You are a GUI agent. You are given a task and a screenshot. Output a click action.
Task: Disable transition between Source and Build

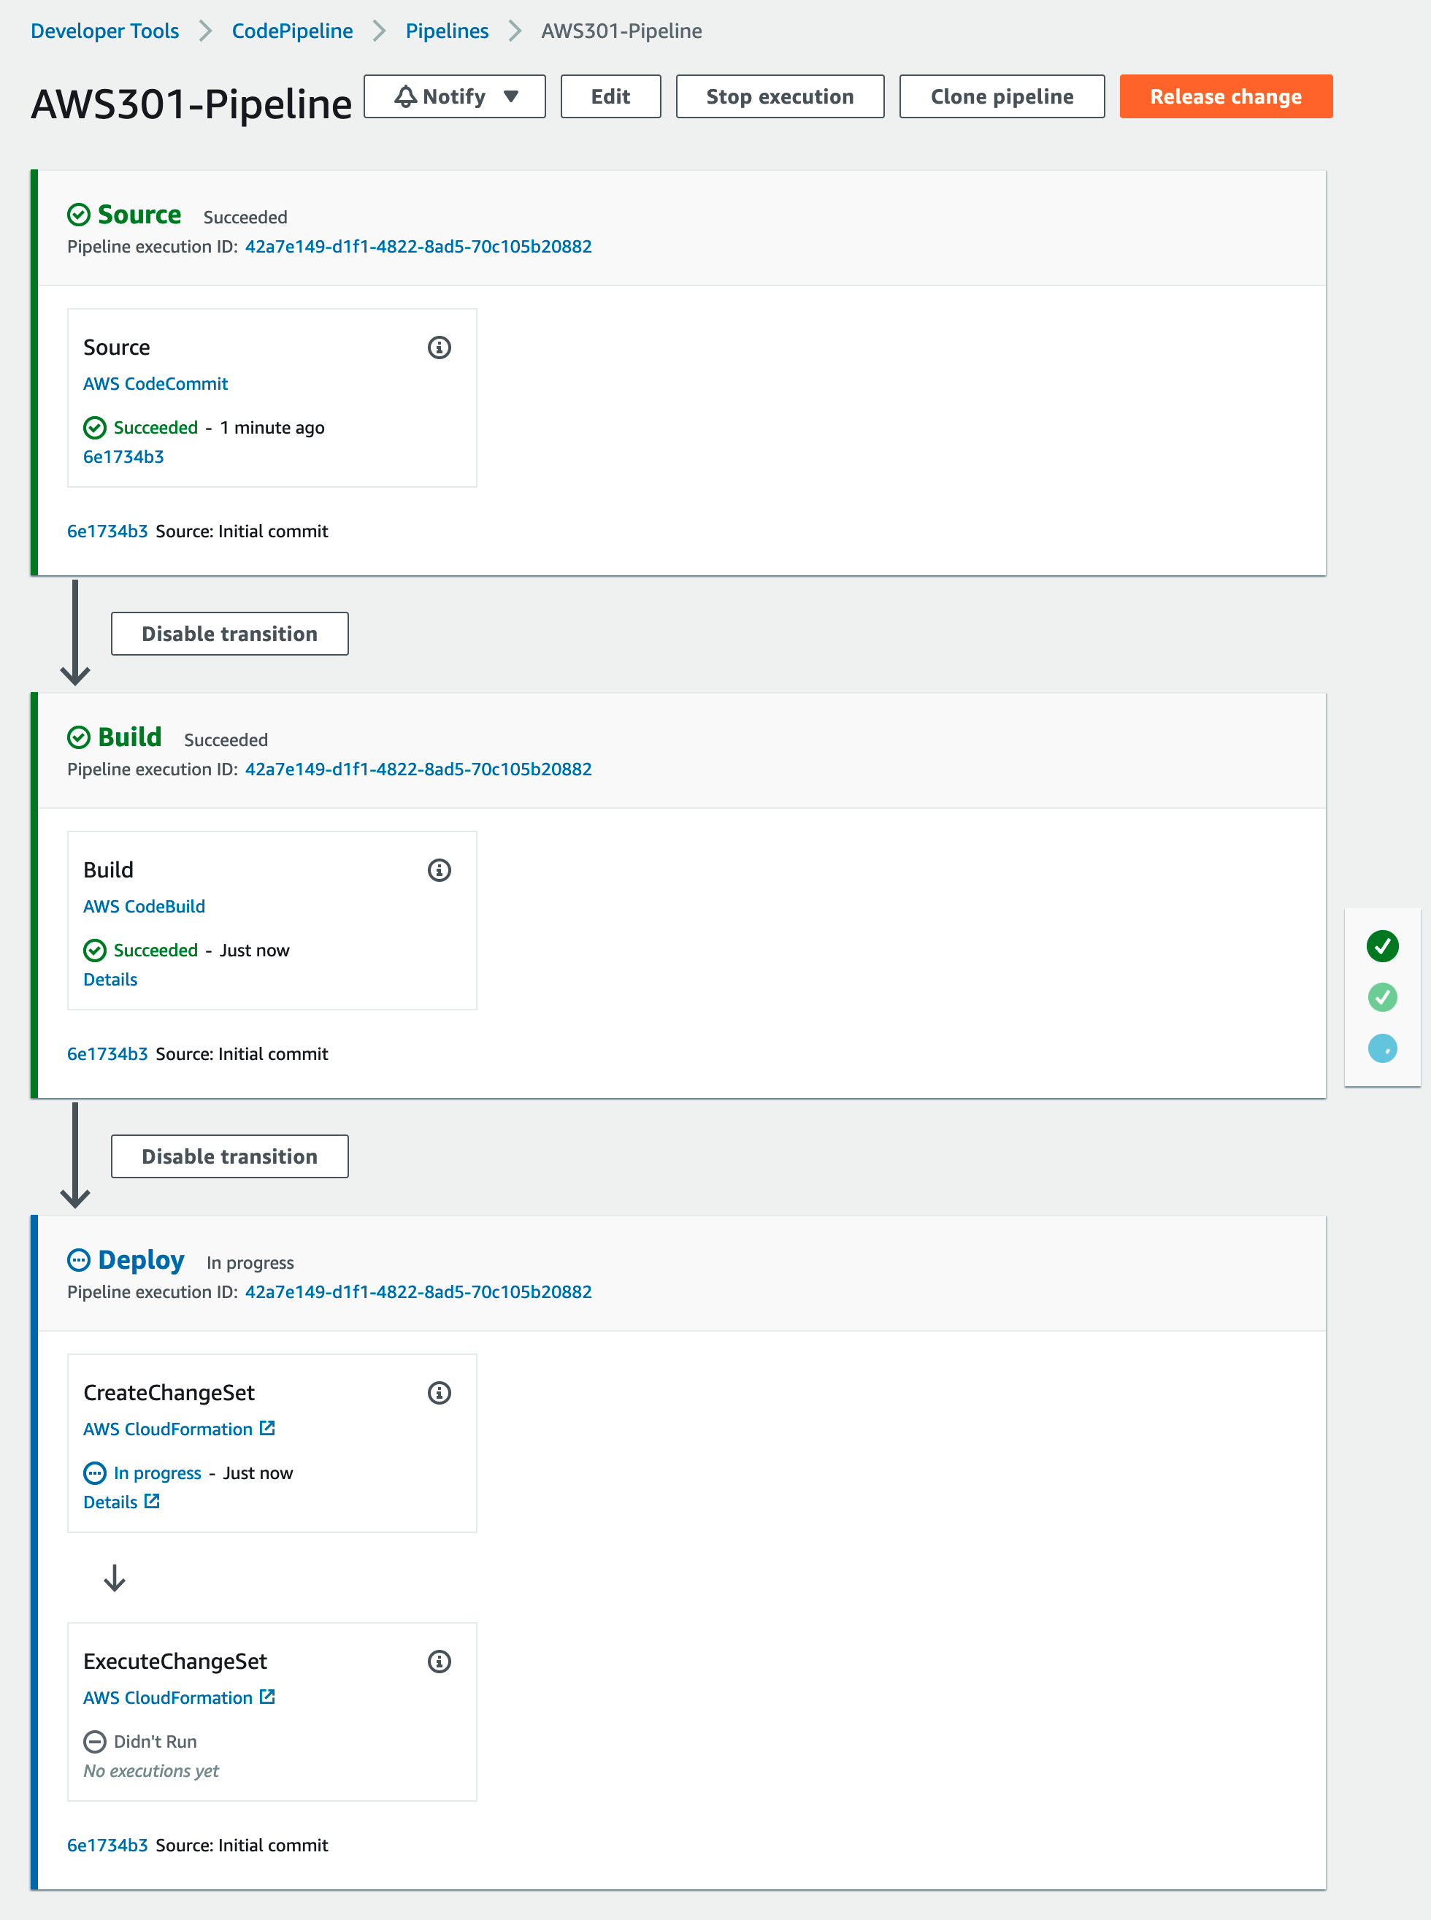229,634
